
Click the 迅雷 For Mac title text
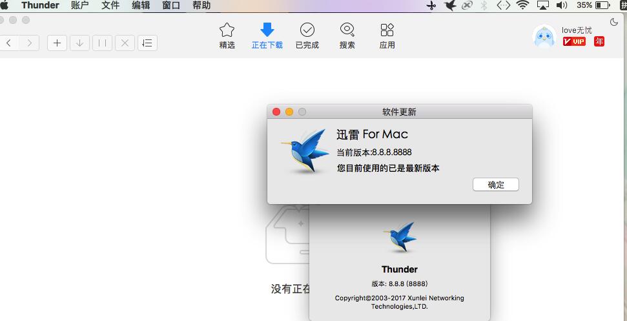373,134
